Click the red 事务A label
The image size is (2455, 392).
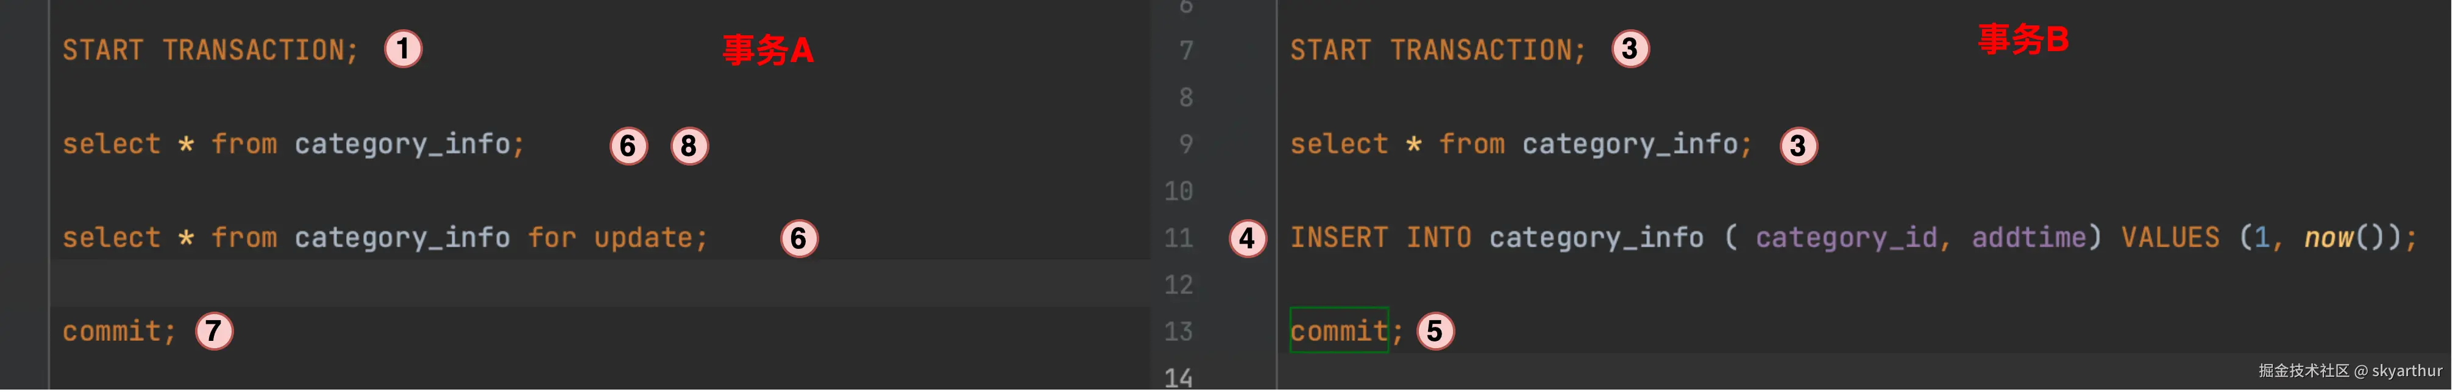767,51
